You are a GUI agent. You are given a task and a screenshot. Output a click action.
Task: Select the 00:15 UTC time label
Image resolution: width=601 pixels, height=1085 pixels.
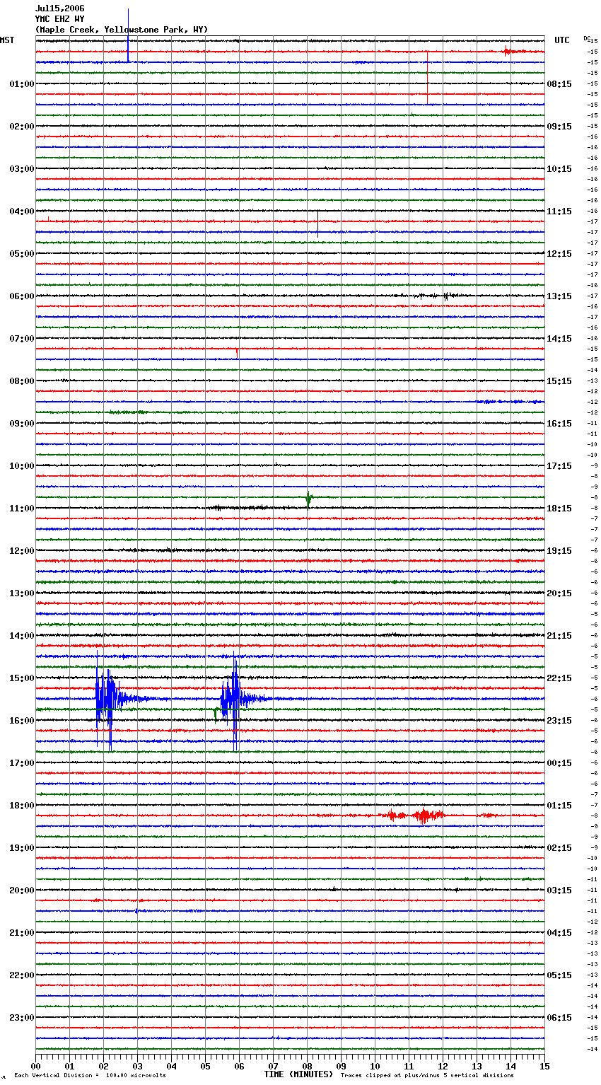tap(559, 763)
